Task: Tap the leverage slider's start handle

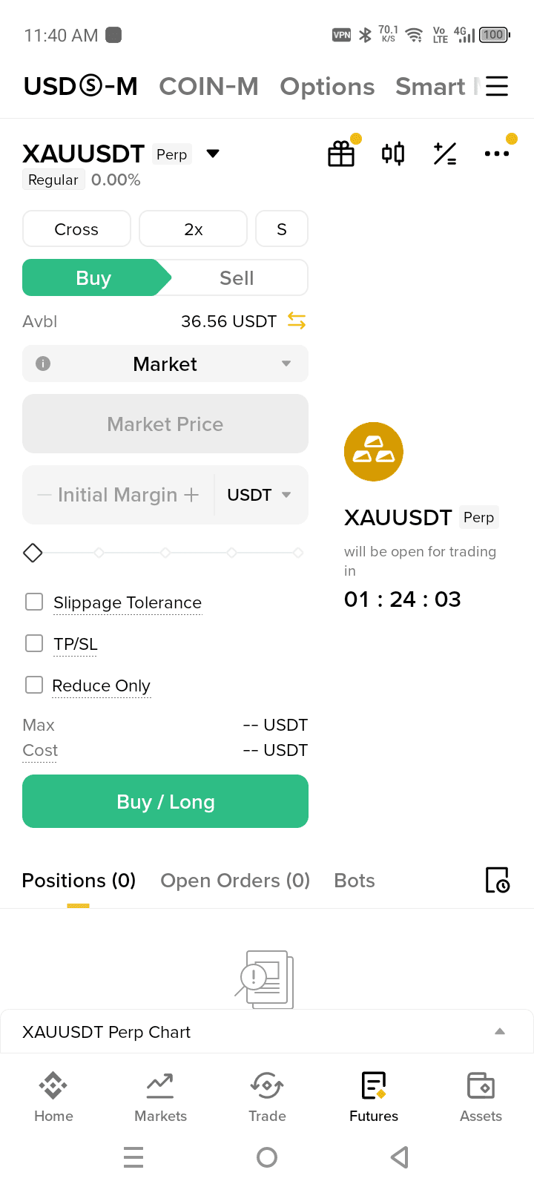Action: click(33, 553)
